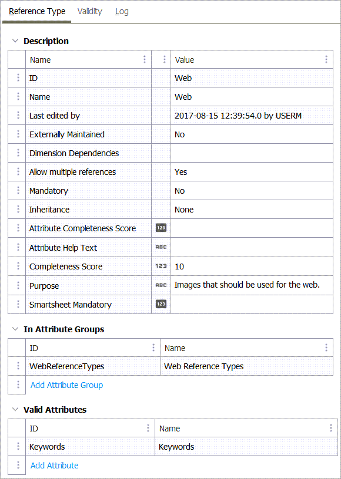Collapse the In Attribute Groups section

(14, 329)
